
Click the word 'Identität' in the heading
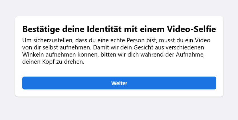[104, 29]
